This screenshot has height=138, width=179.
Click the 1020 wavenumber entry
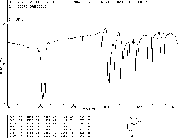tap(64, 136)
